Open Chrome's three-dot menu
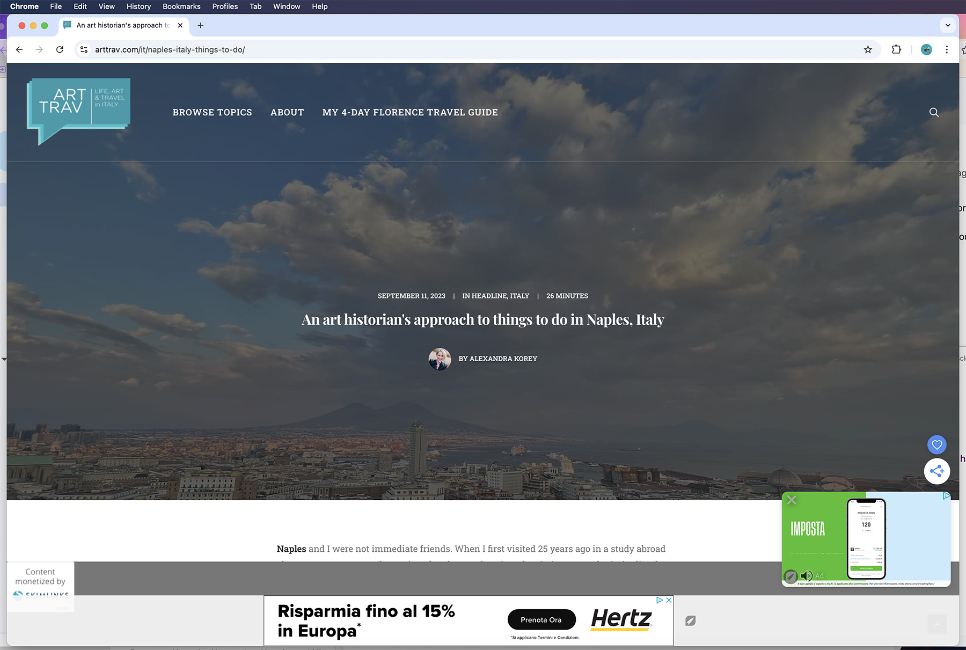The height and width of the screenshot is (650, 966). point(947,49)
